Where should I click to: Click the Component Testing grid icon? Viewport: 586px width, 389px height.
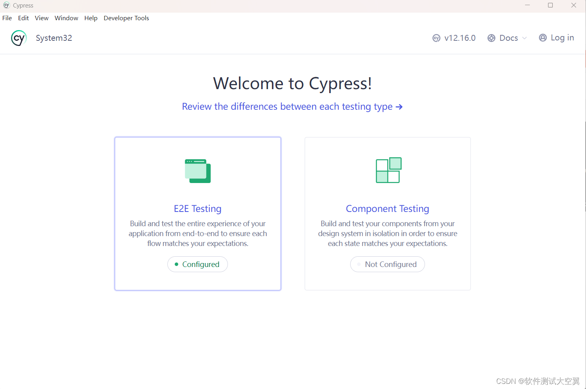pos(389,170)
